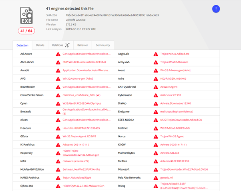Click the Trojan.Win32.Adload.4!c result for AegisLab
This screenshot has height=191, width=241.
(x=174, y=53)
